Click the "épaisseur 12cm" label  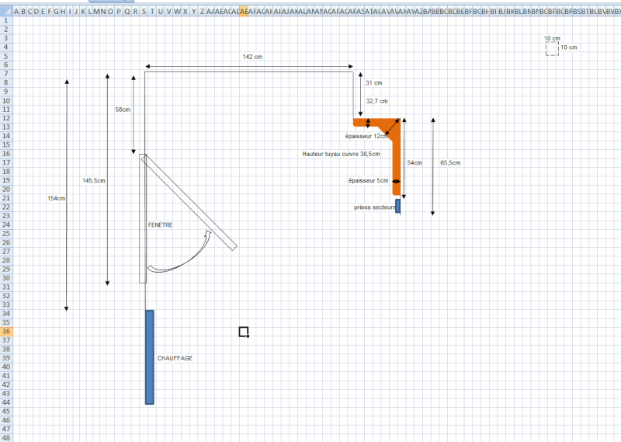[x=366, y=136]
